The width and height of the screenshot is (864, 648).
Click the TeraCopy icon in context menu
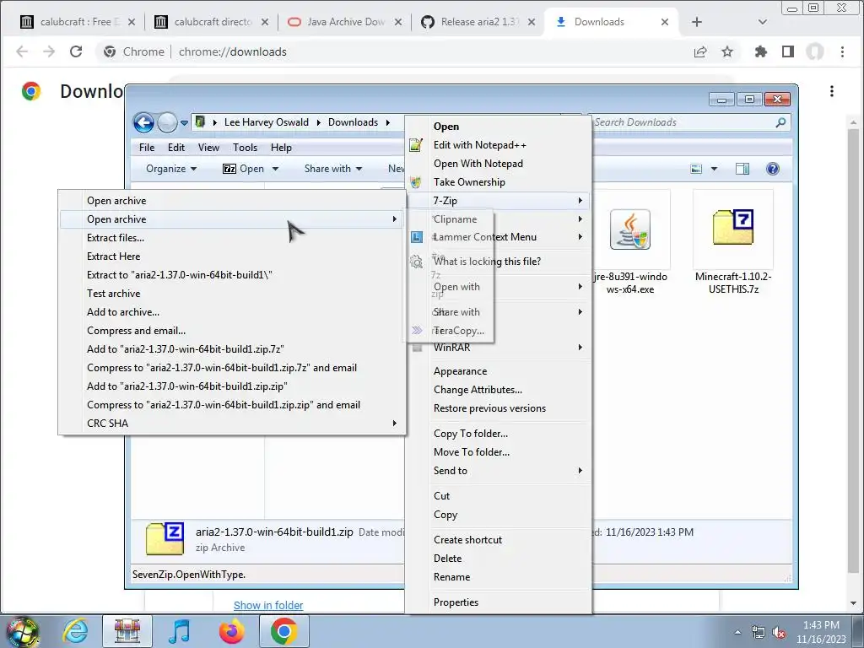pos(417,331)
